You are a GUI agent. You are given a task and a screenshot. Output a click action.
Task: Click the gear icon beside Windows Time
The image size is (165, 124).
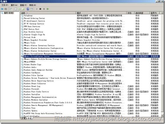pos(22,108)
